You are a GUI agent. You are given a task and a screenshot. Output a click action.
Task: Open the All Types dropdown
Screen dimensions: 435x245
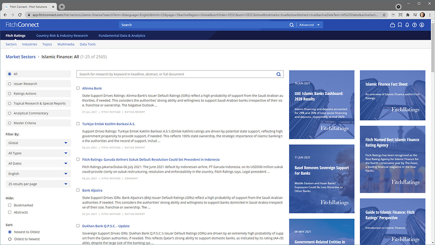38,153
